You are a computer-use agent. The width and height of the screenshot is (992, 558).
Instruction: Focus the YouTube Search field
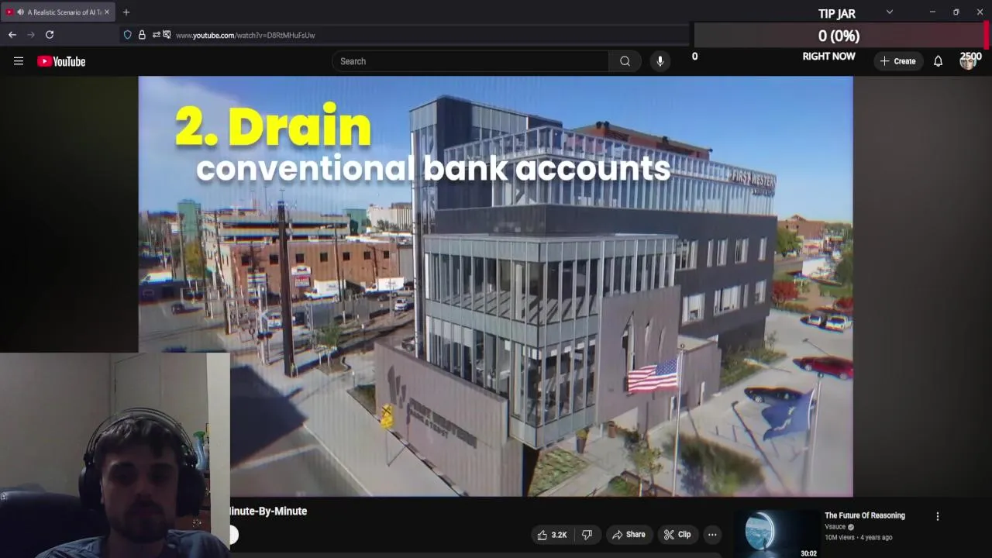click(470, 61)
